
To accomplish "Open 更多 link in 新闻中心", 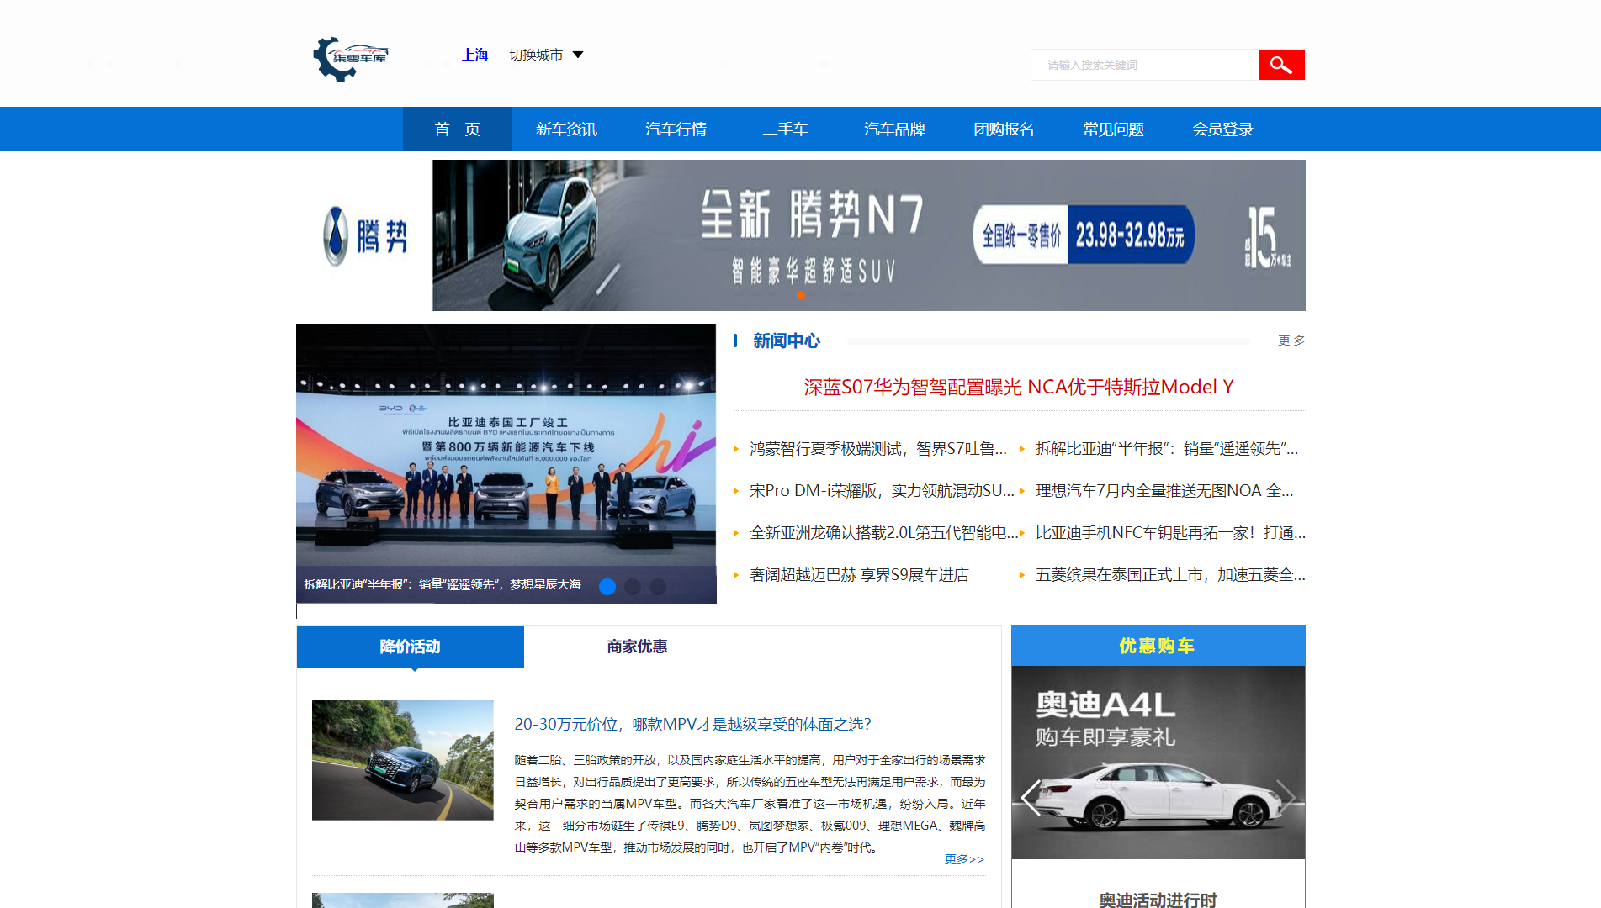I will pyautogui.click(x=1291, y=340).
